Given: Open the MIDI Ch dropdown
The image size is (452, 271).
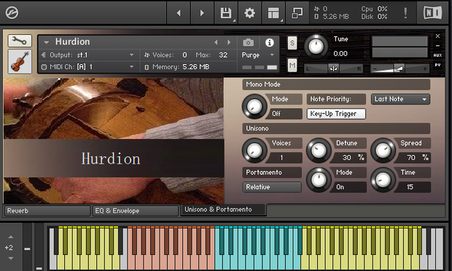Looking at the screenshot, I should (x=88, y=67).
